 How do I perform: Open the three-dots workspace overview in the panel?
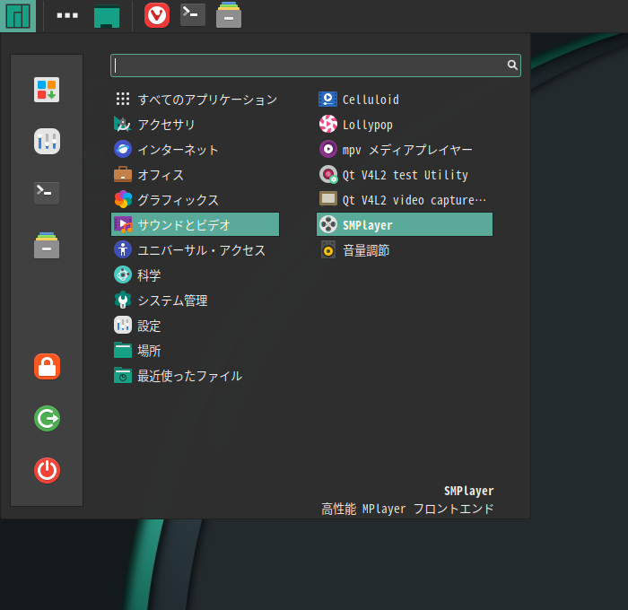[67, 15]
